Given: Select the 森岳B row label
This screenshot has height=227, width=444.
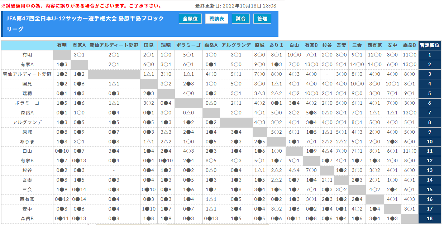Looking at the screenshot, I should tap(27, 218).
